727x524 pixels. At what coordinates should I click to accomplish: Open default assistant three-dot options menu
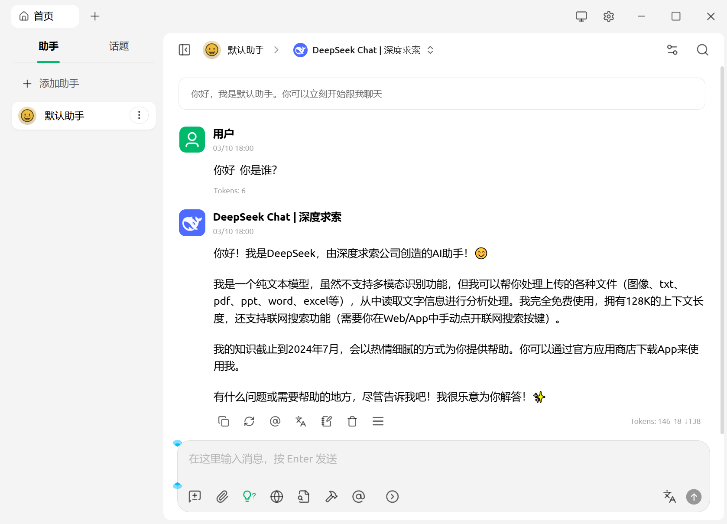pos(139,115)
